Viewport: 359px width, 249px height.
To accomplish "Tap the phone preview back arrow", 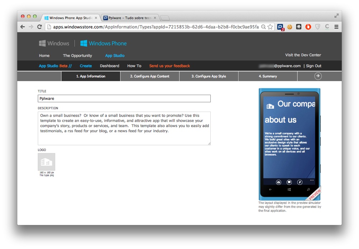I will pyautogui.click(x=270, y=189).
